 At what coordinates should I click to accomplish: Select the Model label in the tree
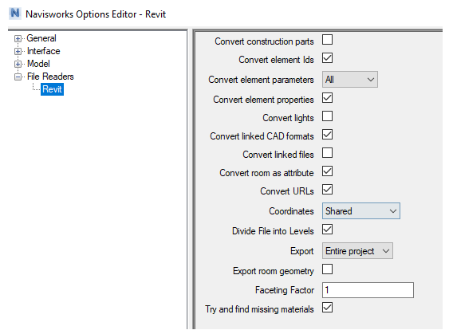[38, 64]
